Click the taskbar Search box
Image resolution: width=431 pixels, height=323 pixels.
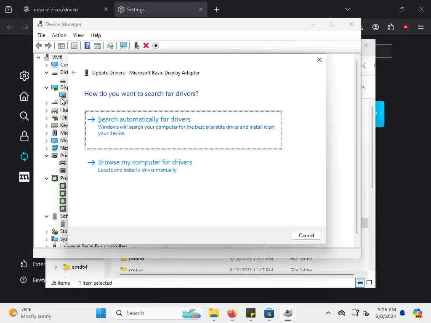(157, 313)
